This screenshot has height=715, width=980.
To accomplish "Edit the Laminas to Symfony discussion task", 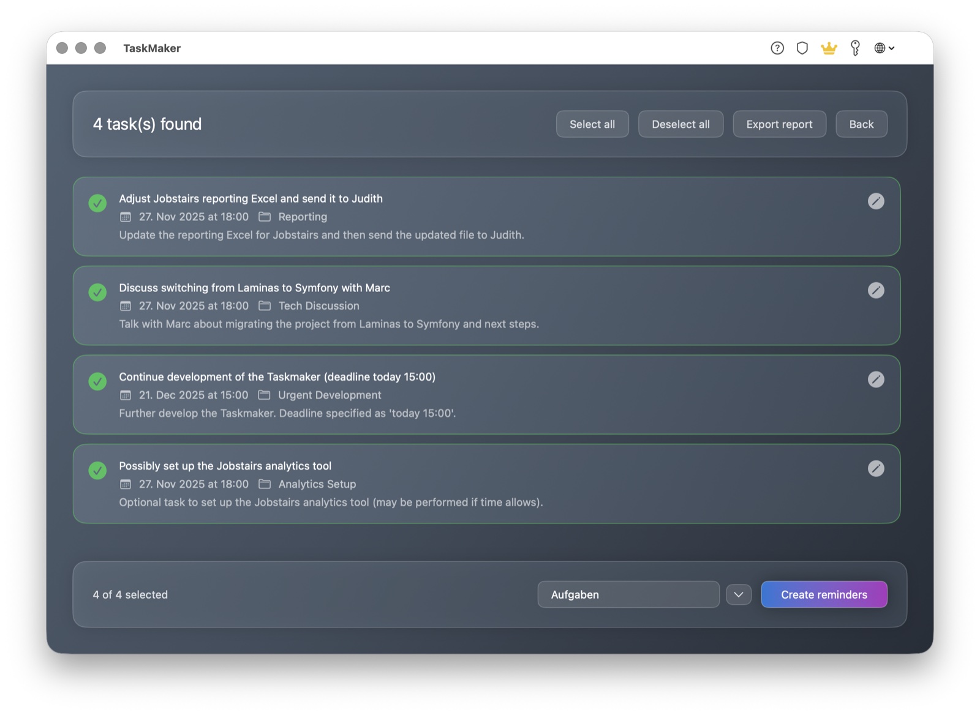I will 876,291.
